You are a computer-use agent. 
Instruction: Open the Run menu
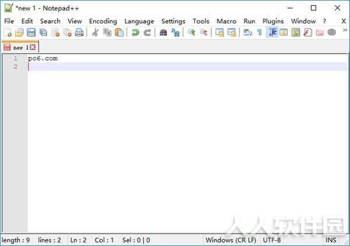pos(250,21)
